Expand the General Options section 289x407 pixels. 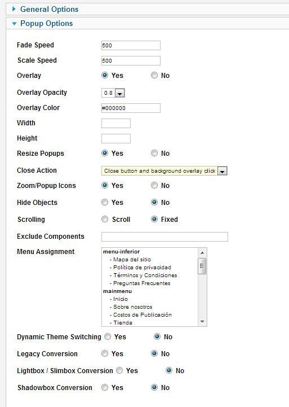pos(49,10)
